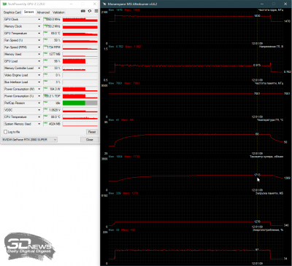Click the Memory Used 1277 MB value
Viewport: 292px width, 266px height.
[55, 54]
